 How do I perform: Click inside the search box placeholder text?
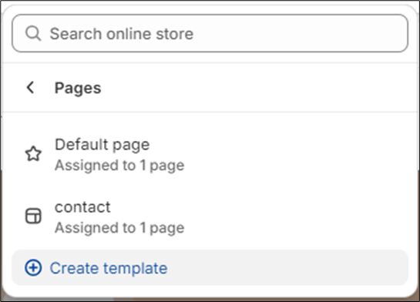tap(122, 34)
